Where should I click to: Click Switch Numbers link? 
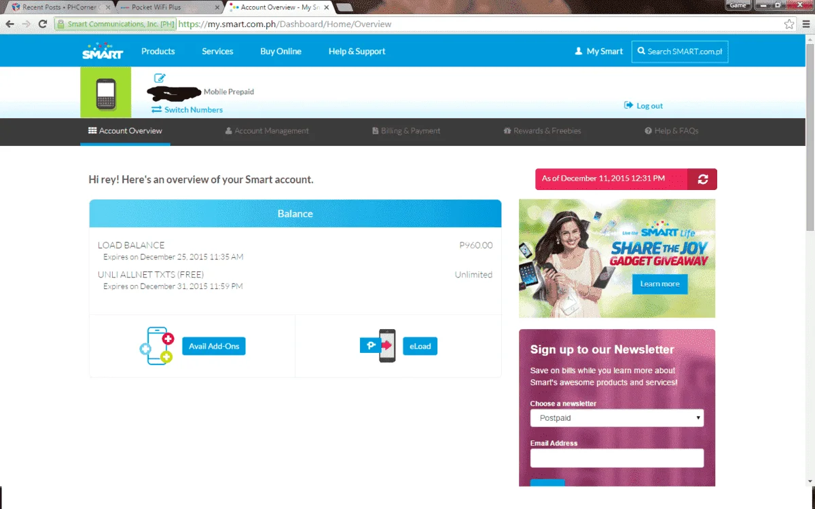click(x=187, y=109)
